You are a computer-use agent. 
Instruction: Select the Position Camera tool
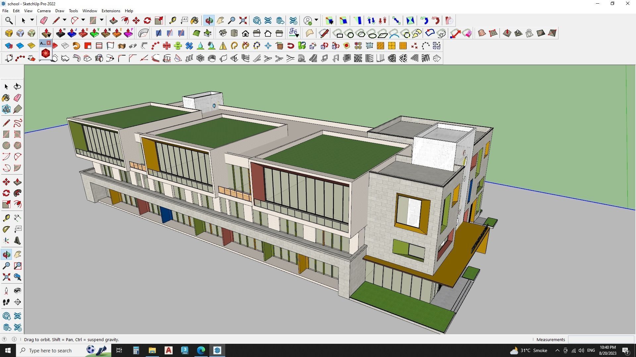[x=6, y=291]
